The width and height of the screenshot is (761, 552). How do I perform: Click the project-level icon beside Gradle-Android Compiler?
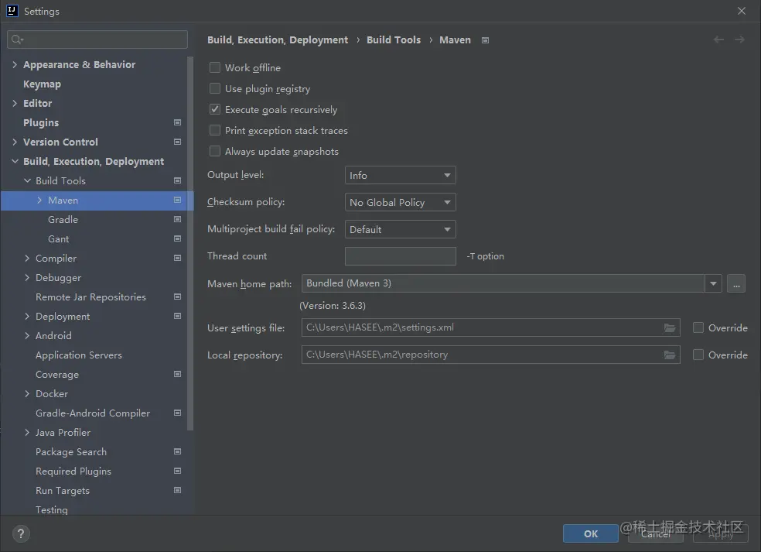[177, 413]
